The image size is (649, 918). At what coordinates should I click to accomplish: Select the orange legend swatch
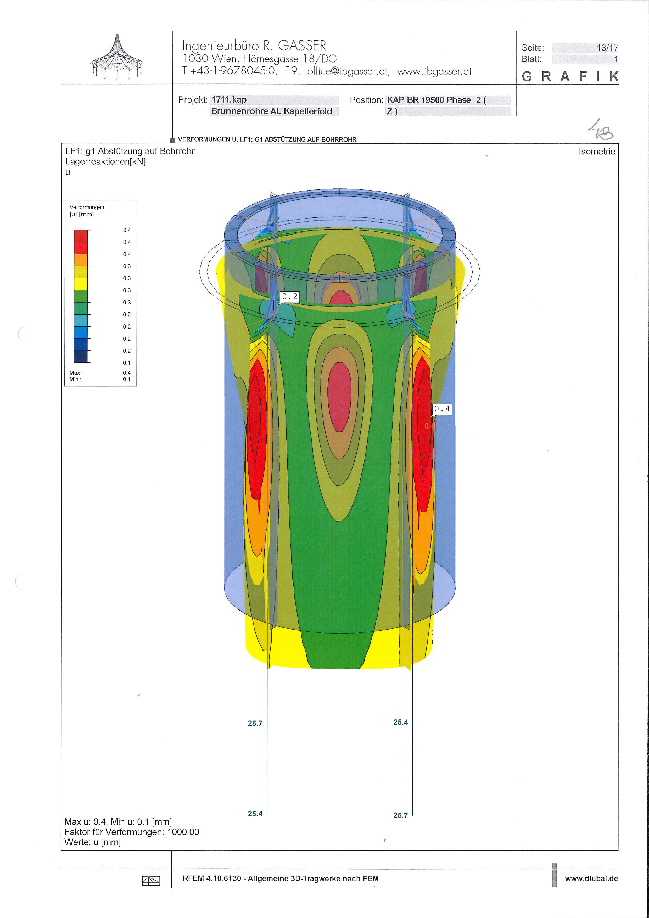click(81, 260)
